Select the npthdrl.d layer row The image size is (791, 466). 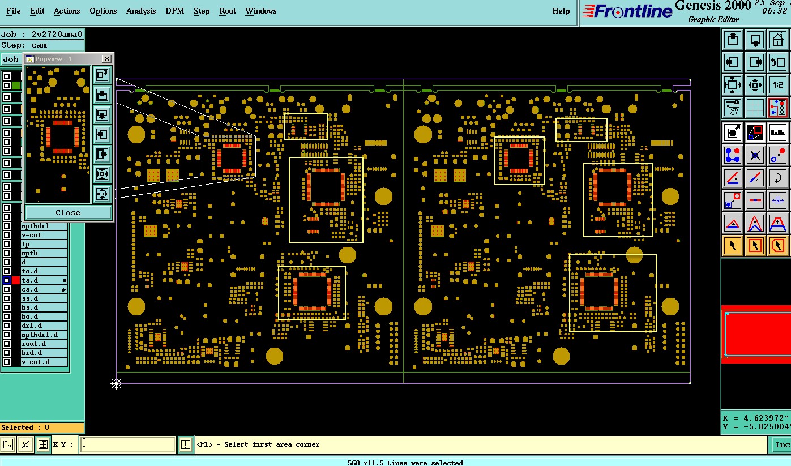pyautogui.click(x=44, y=335)
